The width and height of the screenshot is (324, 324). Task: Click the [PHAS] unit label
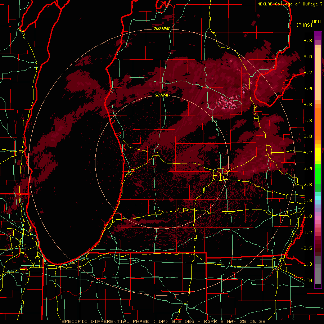coord(304,25)
